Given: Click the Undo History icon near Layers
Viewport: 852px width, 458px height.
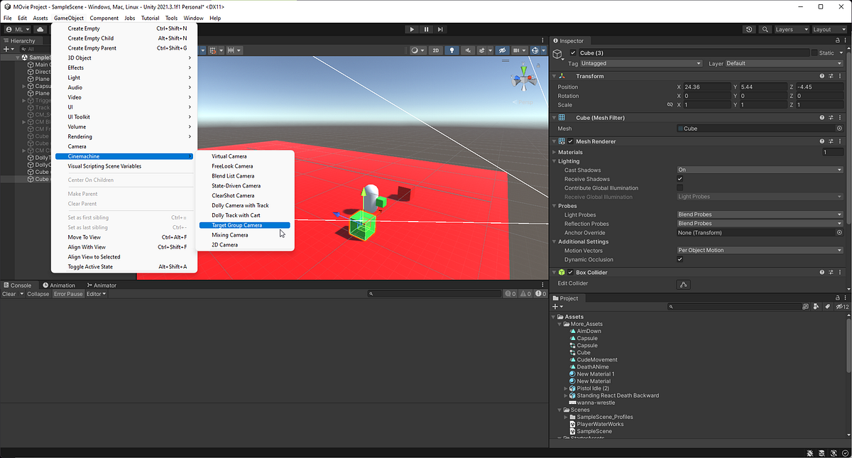Looking at the screenshot, I should (749, 29).
